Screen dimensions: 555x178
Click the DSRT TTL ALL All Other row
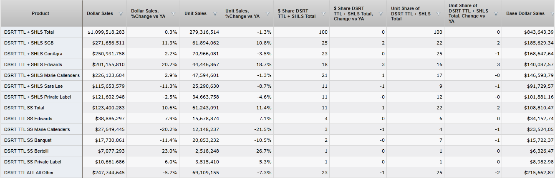(x=29, y=173)
